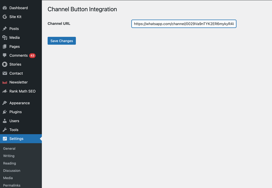Screen dimensions: 272x188
Task: Open the Site Kit menu
Action: [21, 17]
